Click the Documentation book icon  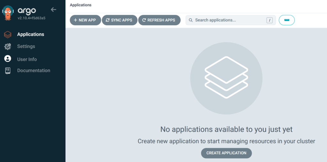[8, 71]
